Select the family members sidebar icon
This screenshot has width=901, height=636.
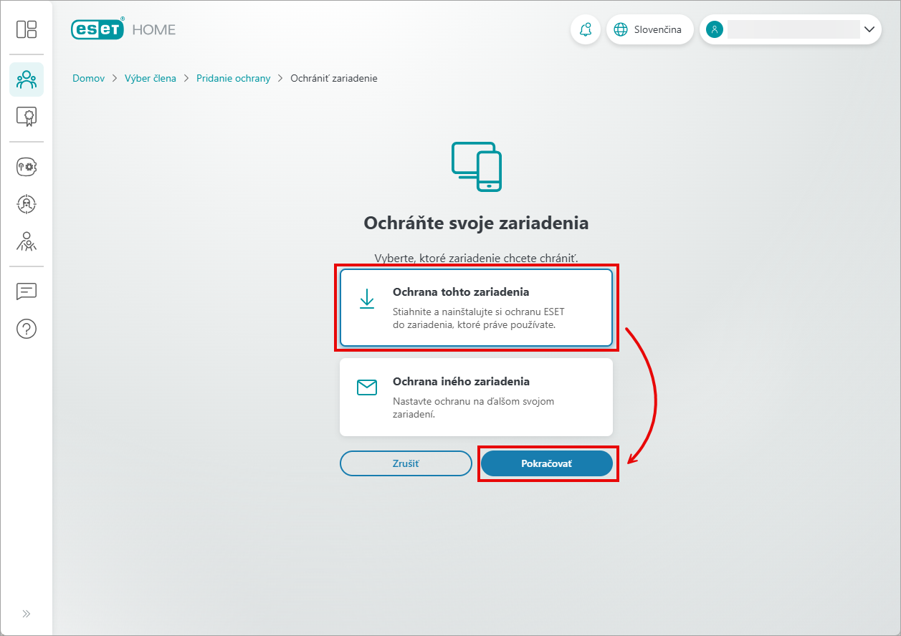(27, 79)
